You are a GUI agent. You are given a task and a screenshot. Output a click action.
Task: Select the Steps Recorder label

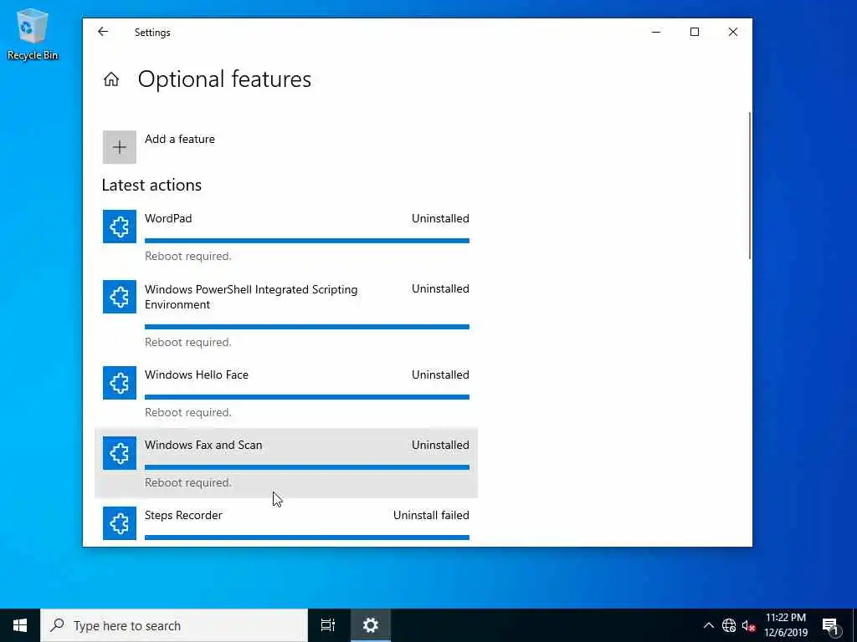pyautogui.click(x=183, y=515)
